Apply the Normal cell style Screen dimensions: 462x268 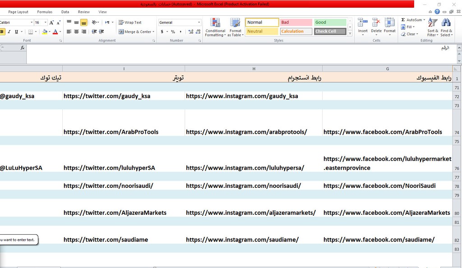click(x=262, y=23)
